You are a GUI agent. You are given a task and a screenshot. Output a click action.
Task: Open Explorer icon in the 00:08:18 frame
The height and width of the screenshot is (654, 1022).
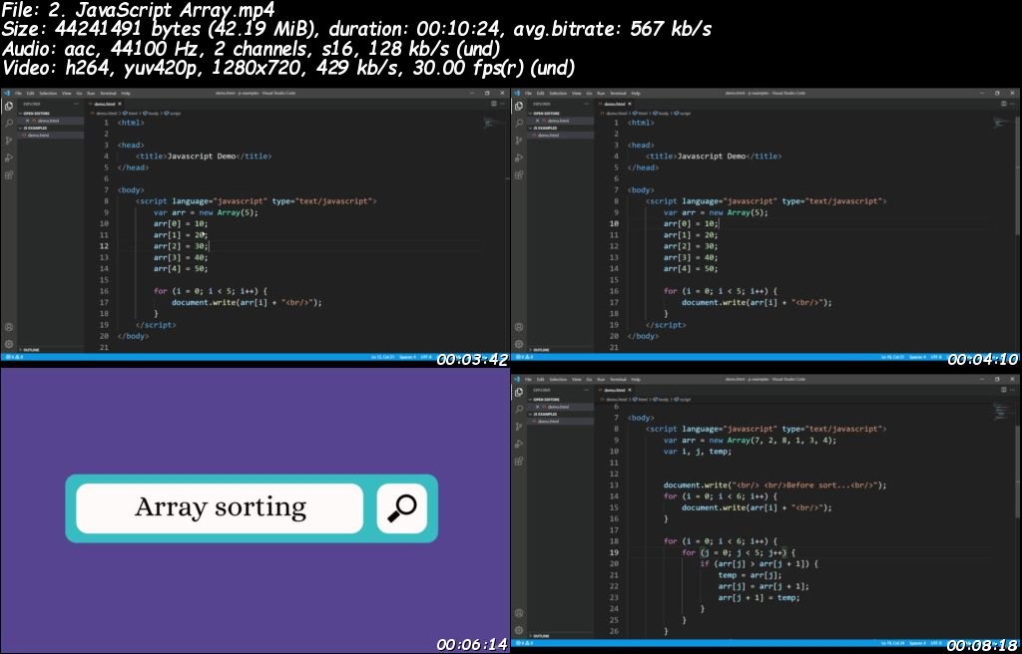pos(519,392)
